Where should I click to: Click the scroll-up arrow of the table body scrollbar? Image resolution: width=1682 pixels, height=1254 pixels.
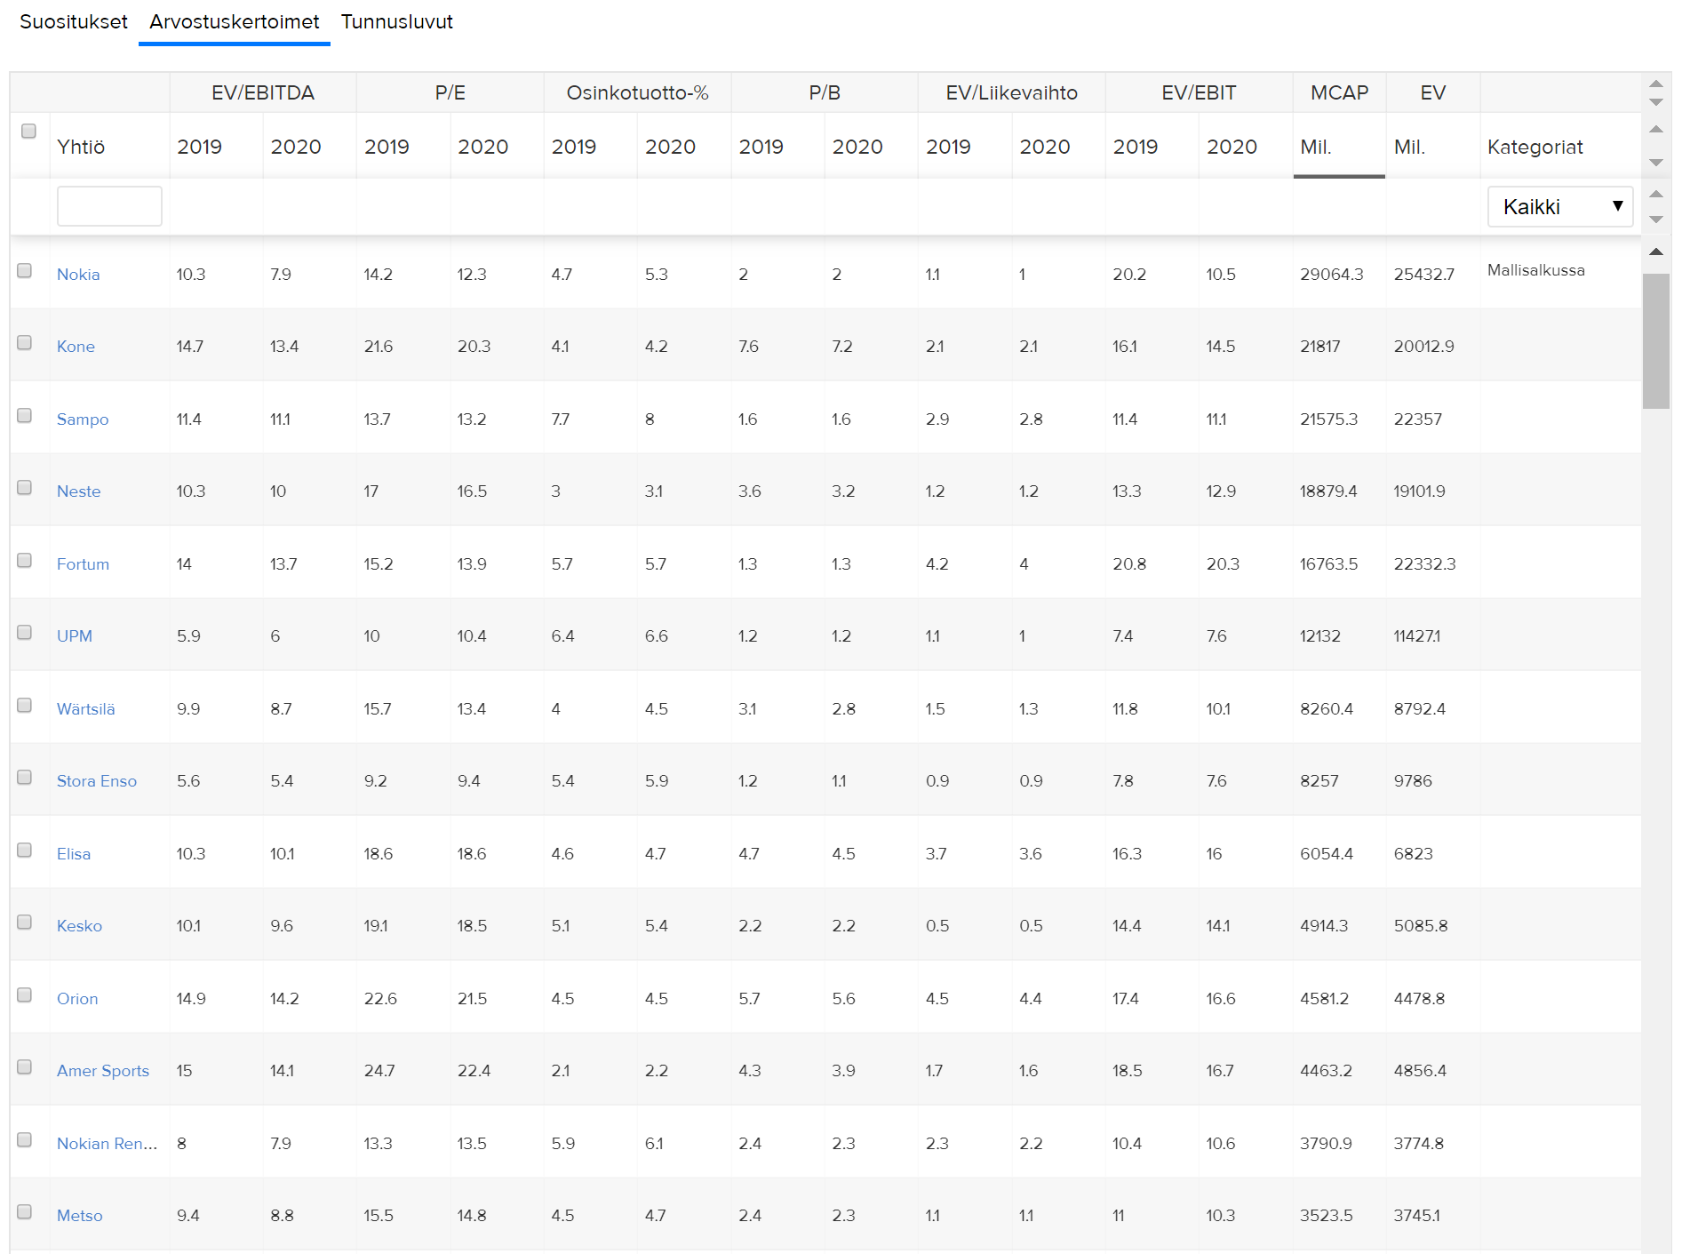pos(1656,252)
